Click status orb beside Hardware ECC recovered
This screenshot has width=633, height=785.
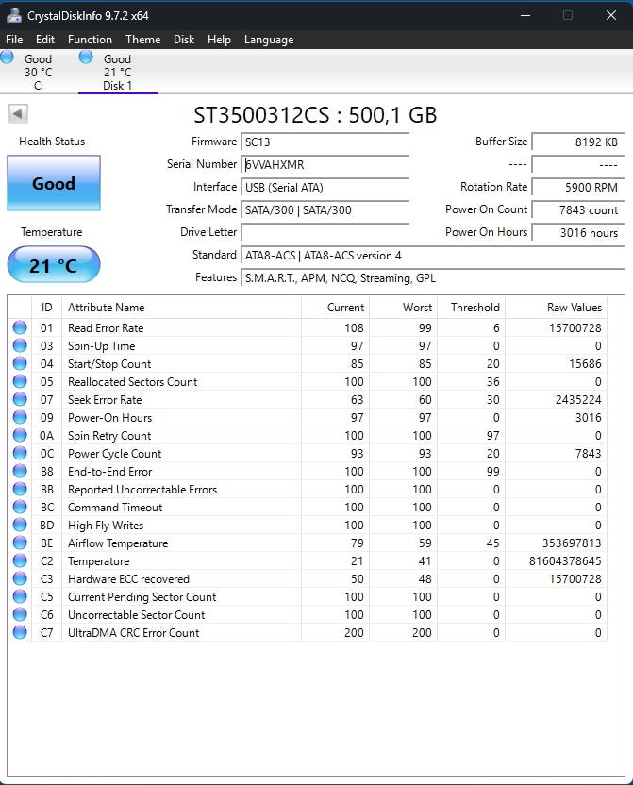(20, 578)
